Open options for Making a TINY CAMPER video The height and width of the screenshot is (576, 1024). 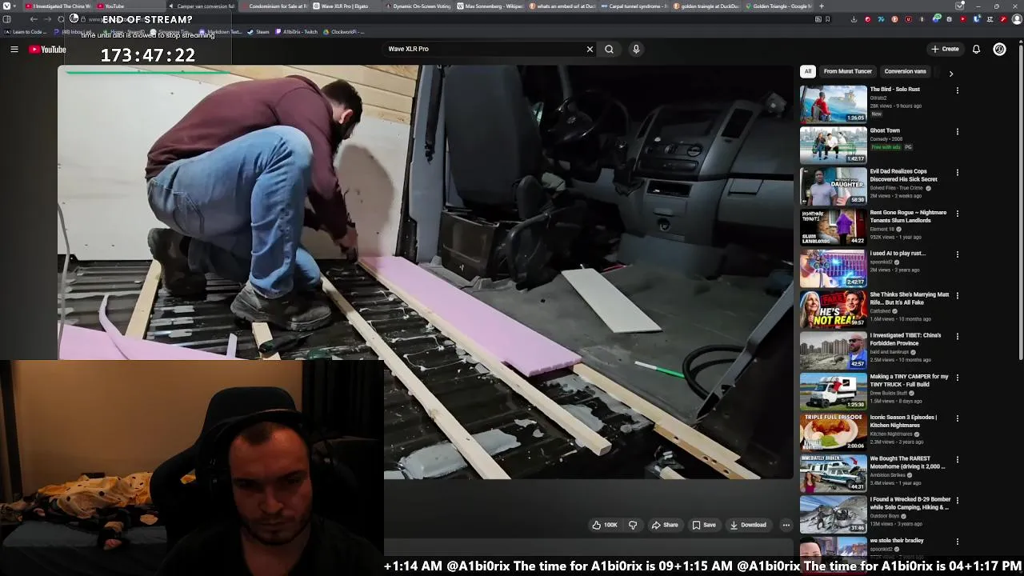tap(957, 378)
